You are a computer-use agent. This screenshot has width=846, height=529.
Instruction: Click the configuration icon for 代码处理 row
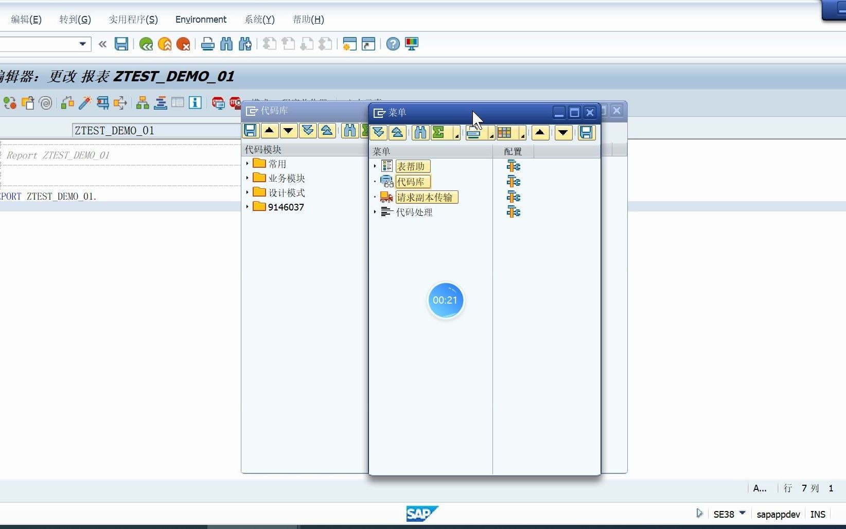coord(513,212)
